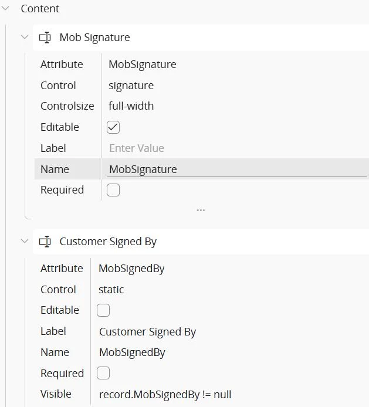This screenshot has width=369, height=407.
Task: Collapse the Customer Signed By section
Action: 25,242
